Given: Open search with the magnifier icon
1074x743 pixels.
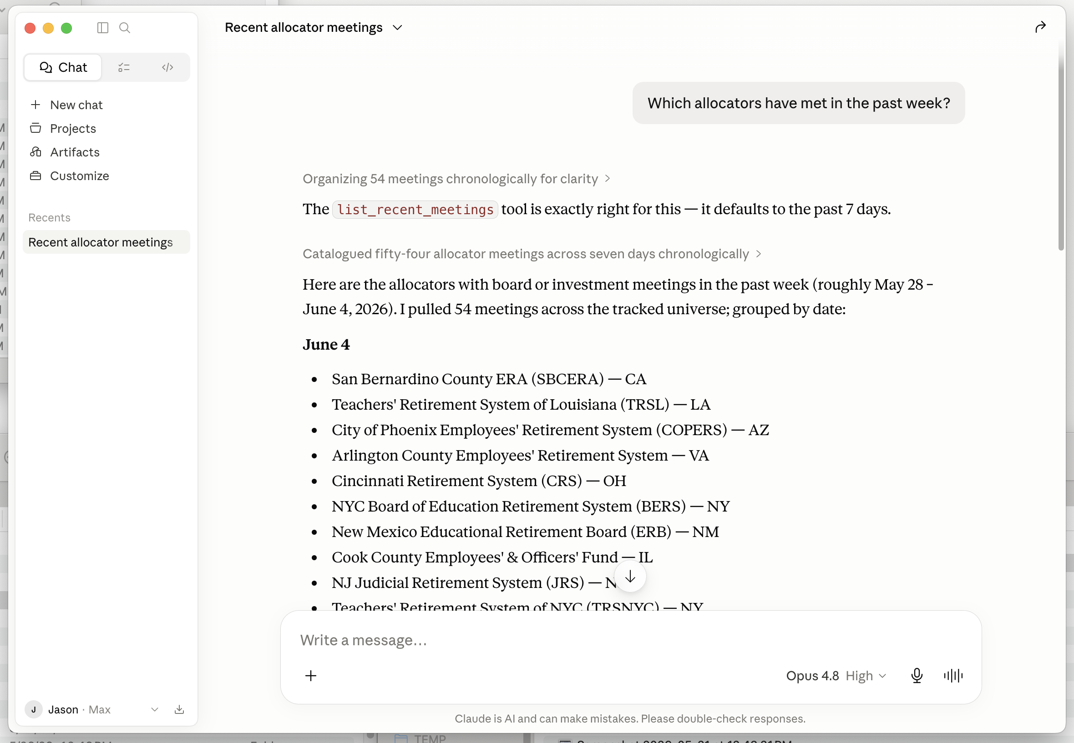Looking at the screenshot, I should (x=124, y=28).
